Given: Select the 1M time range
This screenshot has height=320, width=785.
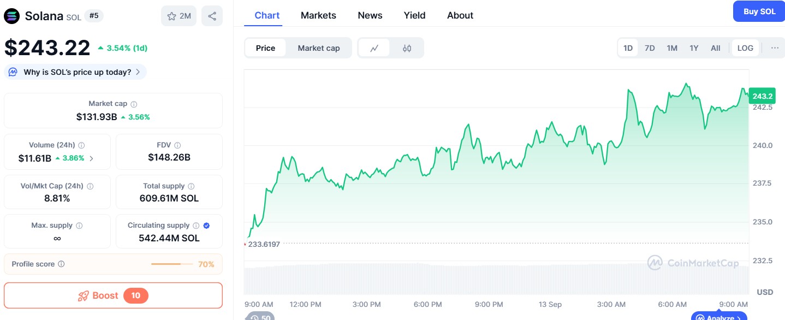Looking at the screenshot, I should coord(672,48).
